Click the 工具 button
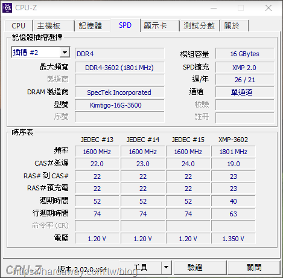The height and width of the screenshot is (278, 283). tap(141, 268)
